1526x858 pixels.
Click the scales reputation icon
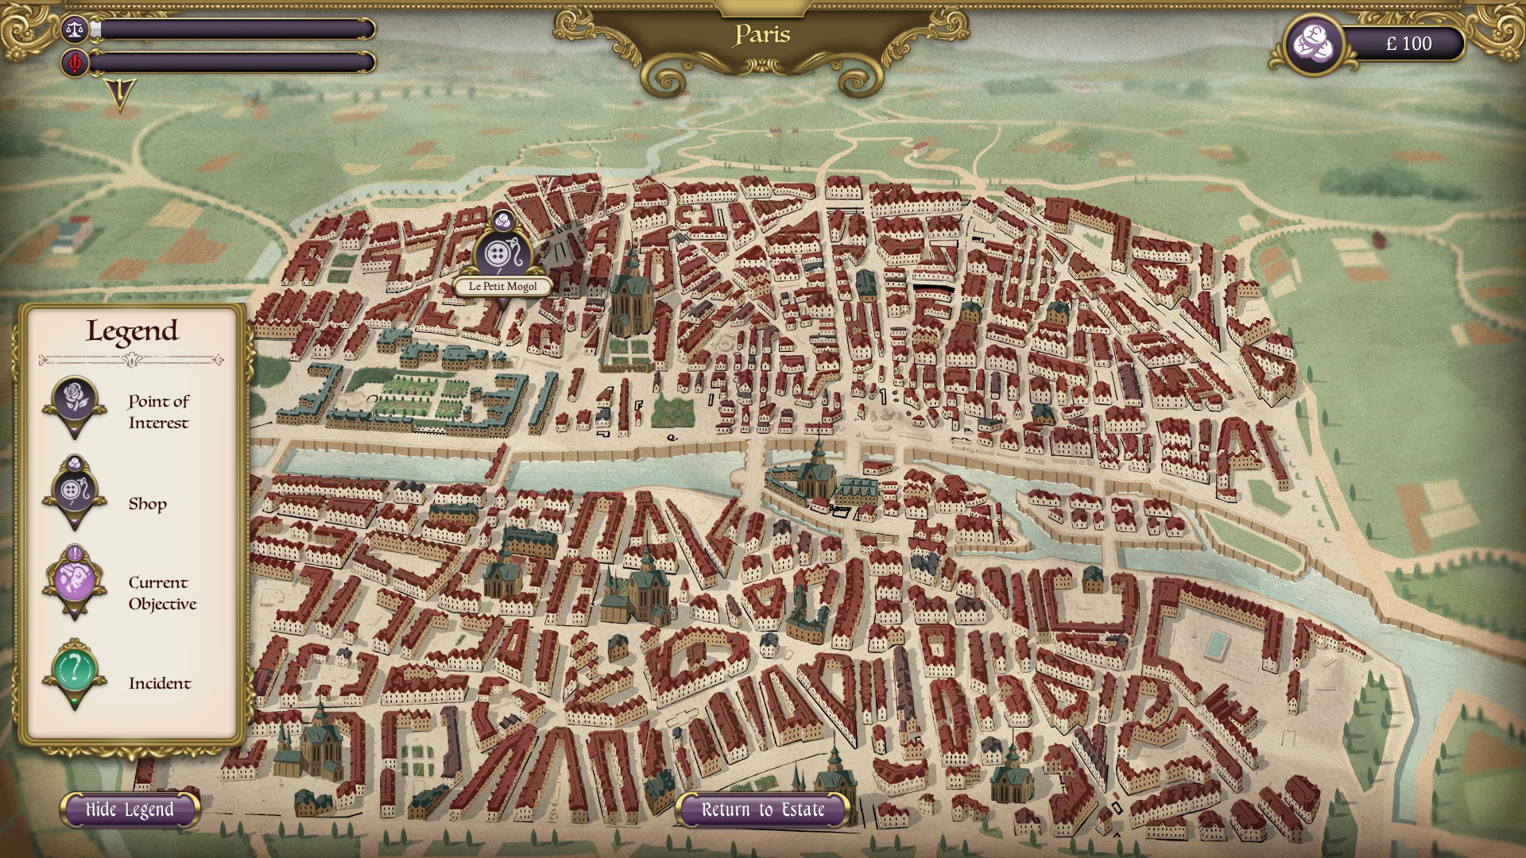point(75,30)
